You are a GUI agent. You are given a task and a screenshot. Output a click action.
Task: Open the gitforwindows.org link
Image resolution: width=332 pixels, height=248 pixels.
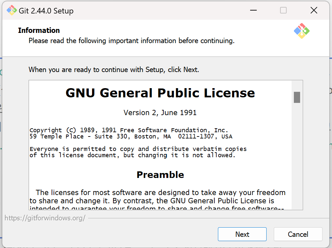tap(45, 218)
